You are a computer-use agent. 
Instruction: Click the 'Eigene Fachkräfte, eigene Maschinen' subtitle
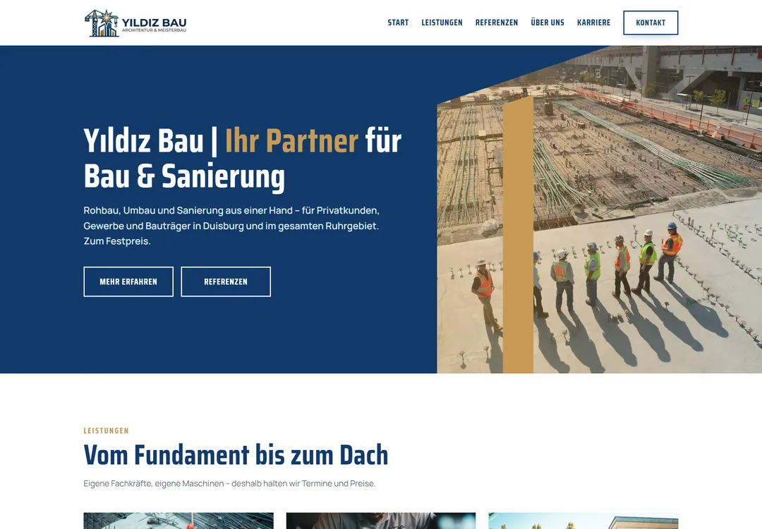pyautogui.click(x=229, y=483)
